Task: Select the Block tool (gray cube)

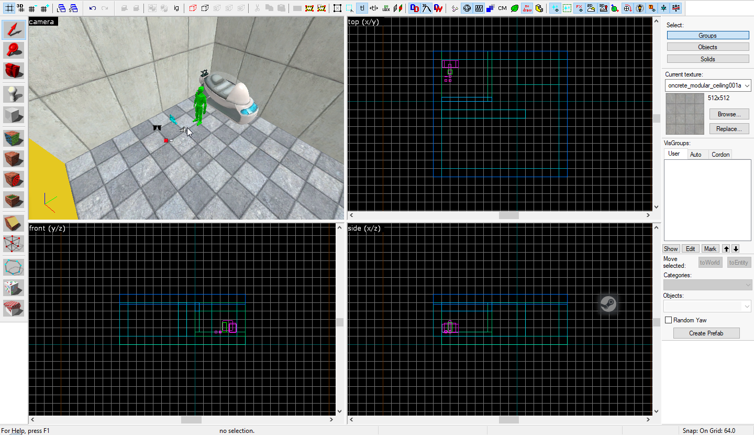Action: point(14,115)
